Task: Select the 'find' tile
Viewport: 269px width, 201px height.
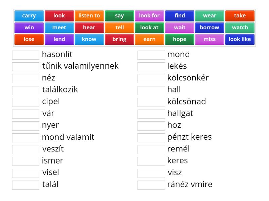Action: pyautogui.click(x=180, y=15)
